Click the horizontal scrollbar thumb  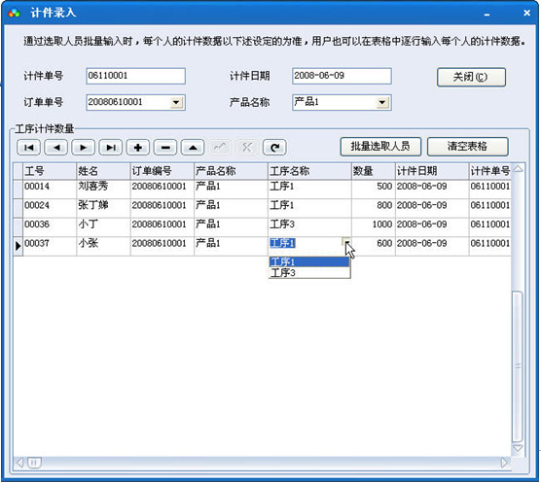(x=34, y=463)
